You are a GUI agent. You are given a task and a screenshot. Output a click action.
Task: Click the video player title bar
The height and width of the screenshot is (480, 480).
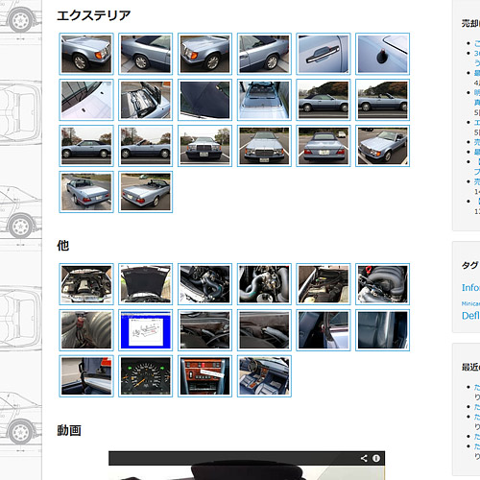(x=247, y=458)
